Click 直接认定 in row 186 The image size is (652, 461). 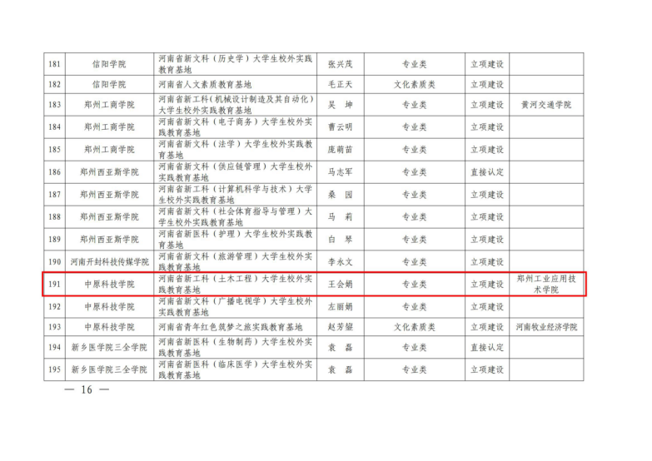pos(487,172)
